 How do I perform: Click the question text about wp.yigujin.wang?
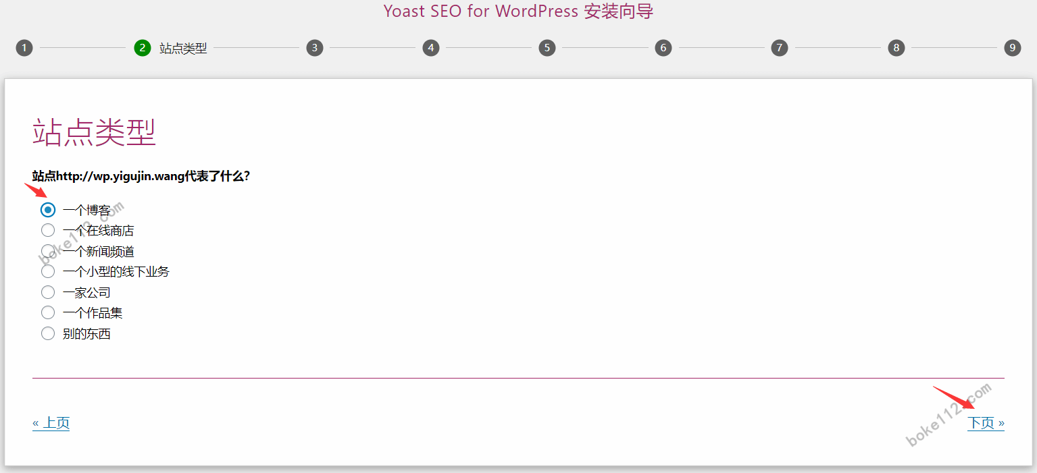141,176
